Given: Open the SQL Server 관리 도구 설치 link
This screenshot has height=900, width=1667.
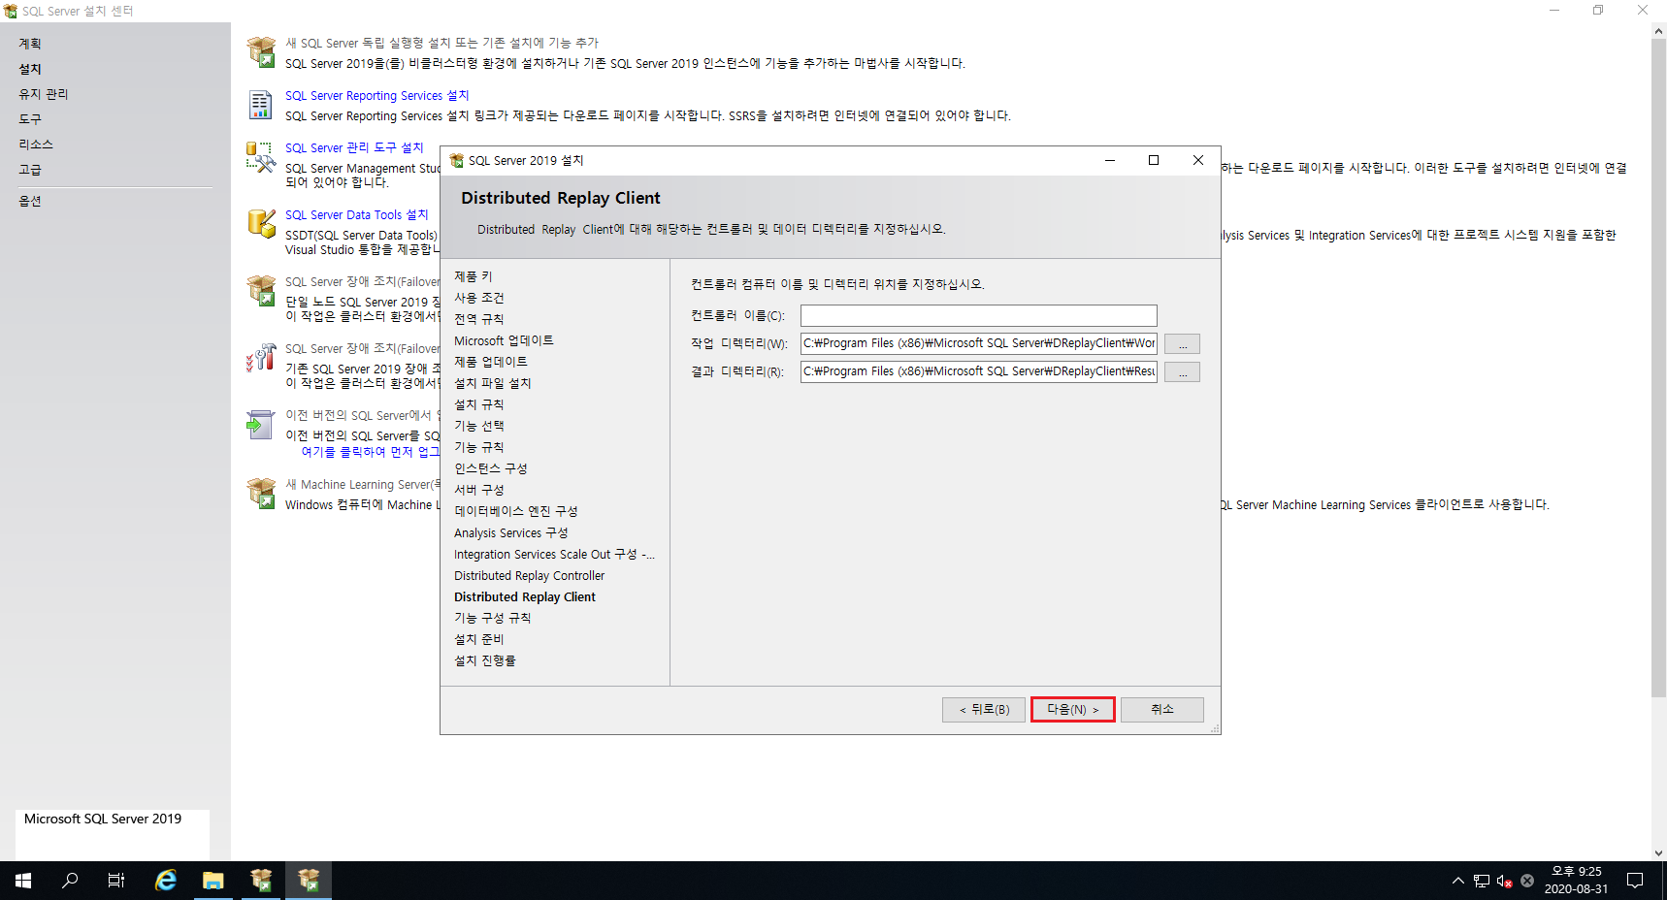Looking at the screenshot, I should click(354, 147).
